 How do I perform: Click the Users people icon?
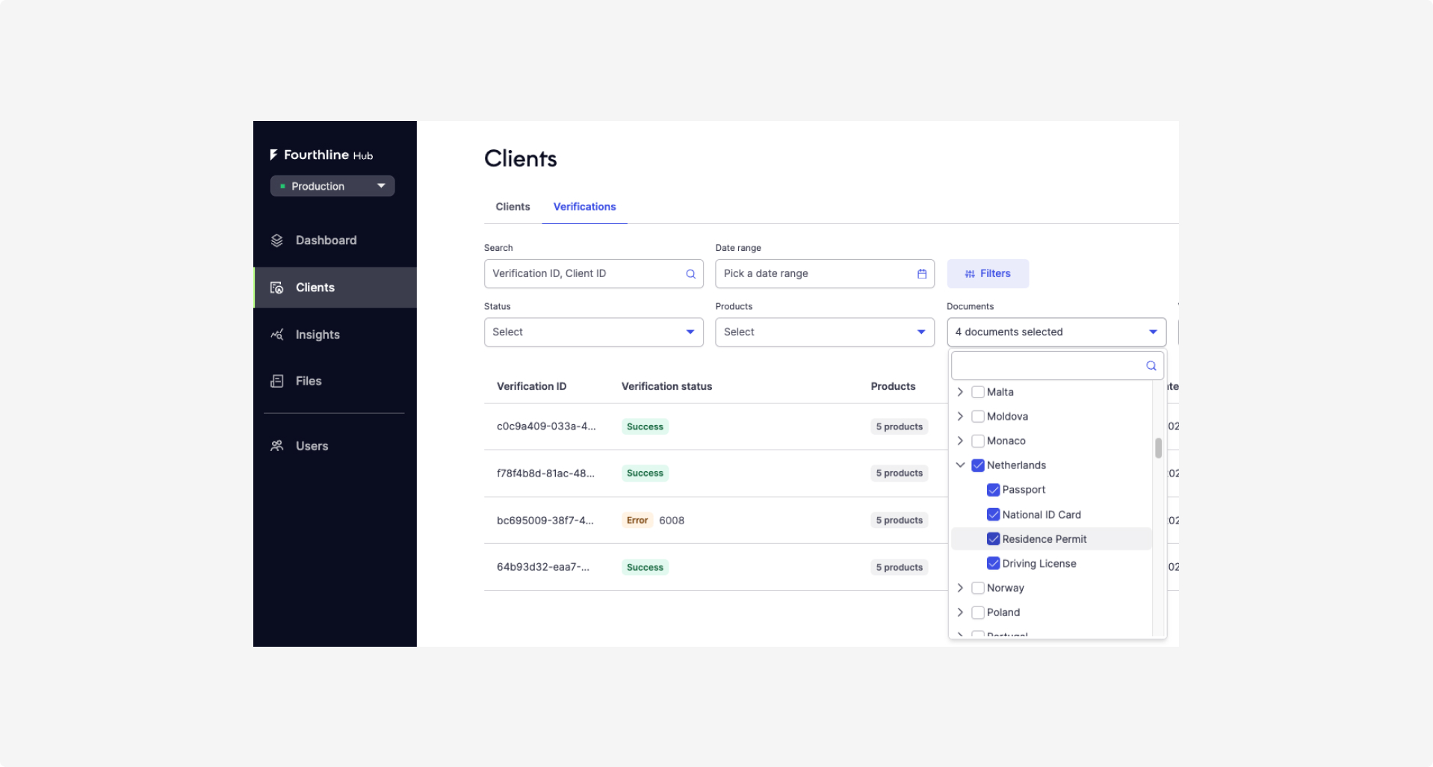click(x=277, y=446)
